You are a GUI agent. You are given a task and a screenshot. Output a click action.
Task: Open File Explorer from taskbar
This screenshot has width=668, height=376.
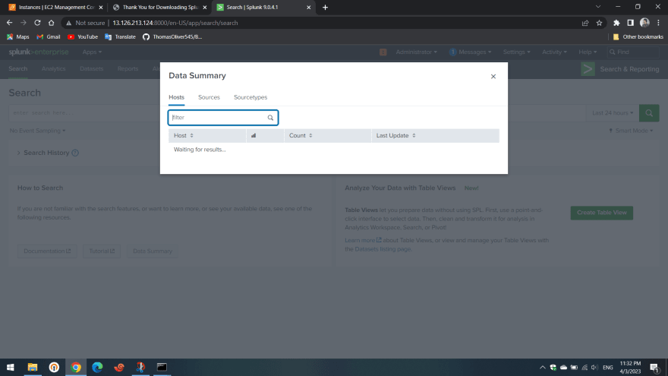33,367
